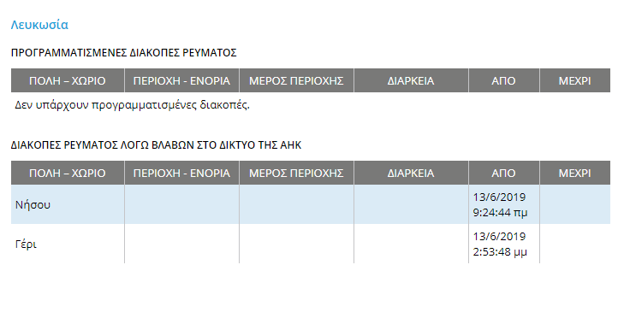Click ΠΟΛΗ – ΧΩΡΙΟ header in faults table
The width and height of the screenshot is (624, 318).
68,174
